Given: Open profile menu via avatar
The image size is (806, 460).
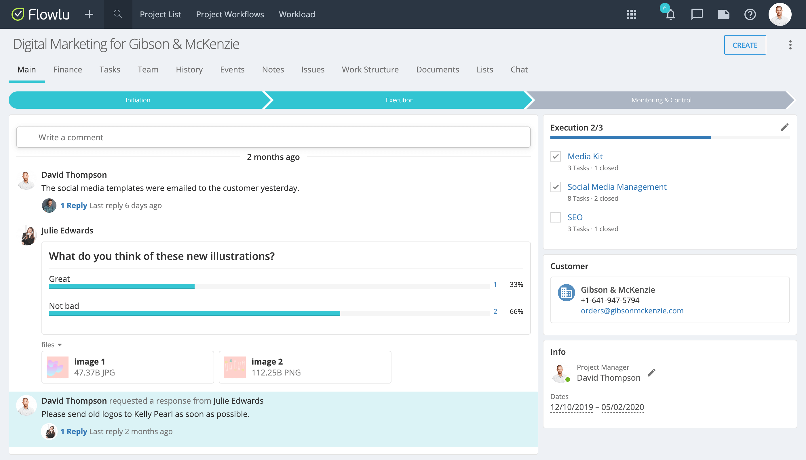Looking at the screenshot, I should 780,14.
